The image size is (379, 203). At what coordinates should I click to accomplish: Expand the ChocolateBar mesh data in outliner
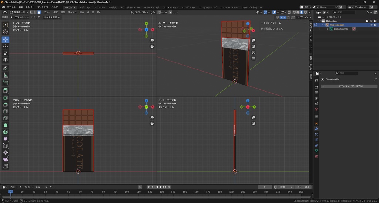click(x=327, y=29)
